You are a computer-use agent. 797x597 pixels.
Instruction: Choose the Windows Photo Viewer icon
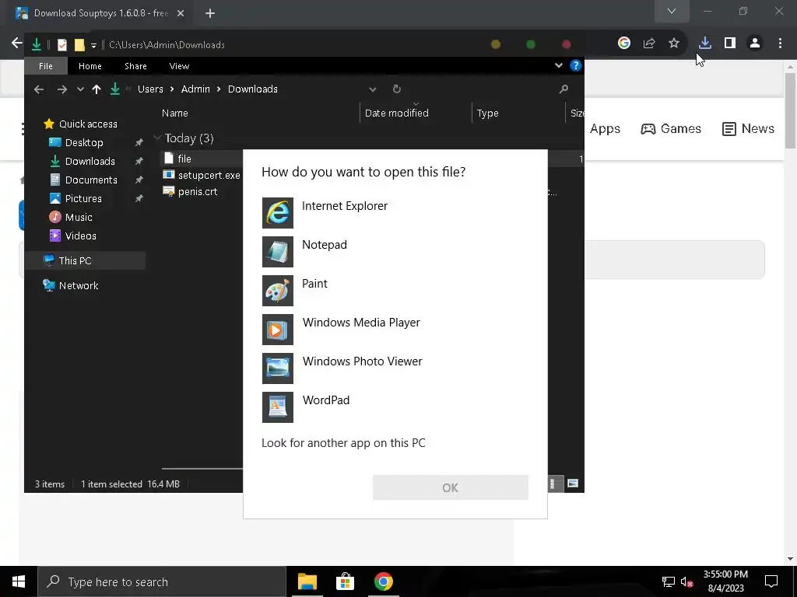pyautogui.click(x=278, y=368)
